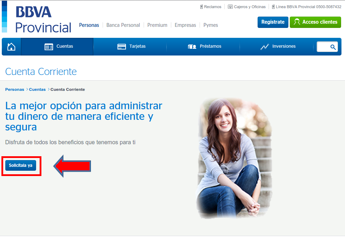Click the Cuenta Corriente page heading
This screenshot has width=345, height=240.
tap(41, 71)
